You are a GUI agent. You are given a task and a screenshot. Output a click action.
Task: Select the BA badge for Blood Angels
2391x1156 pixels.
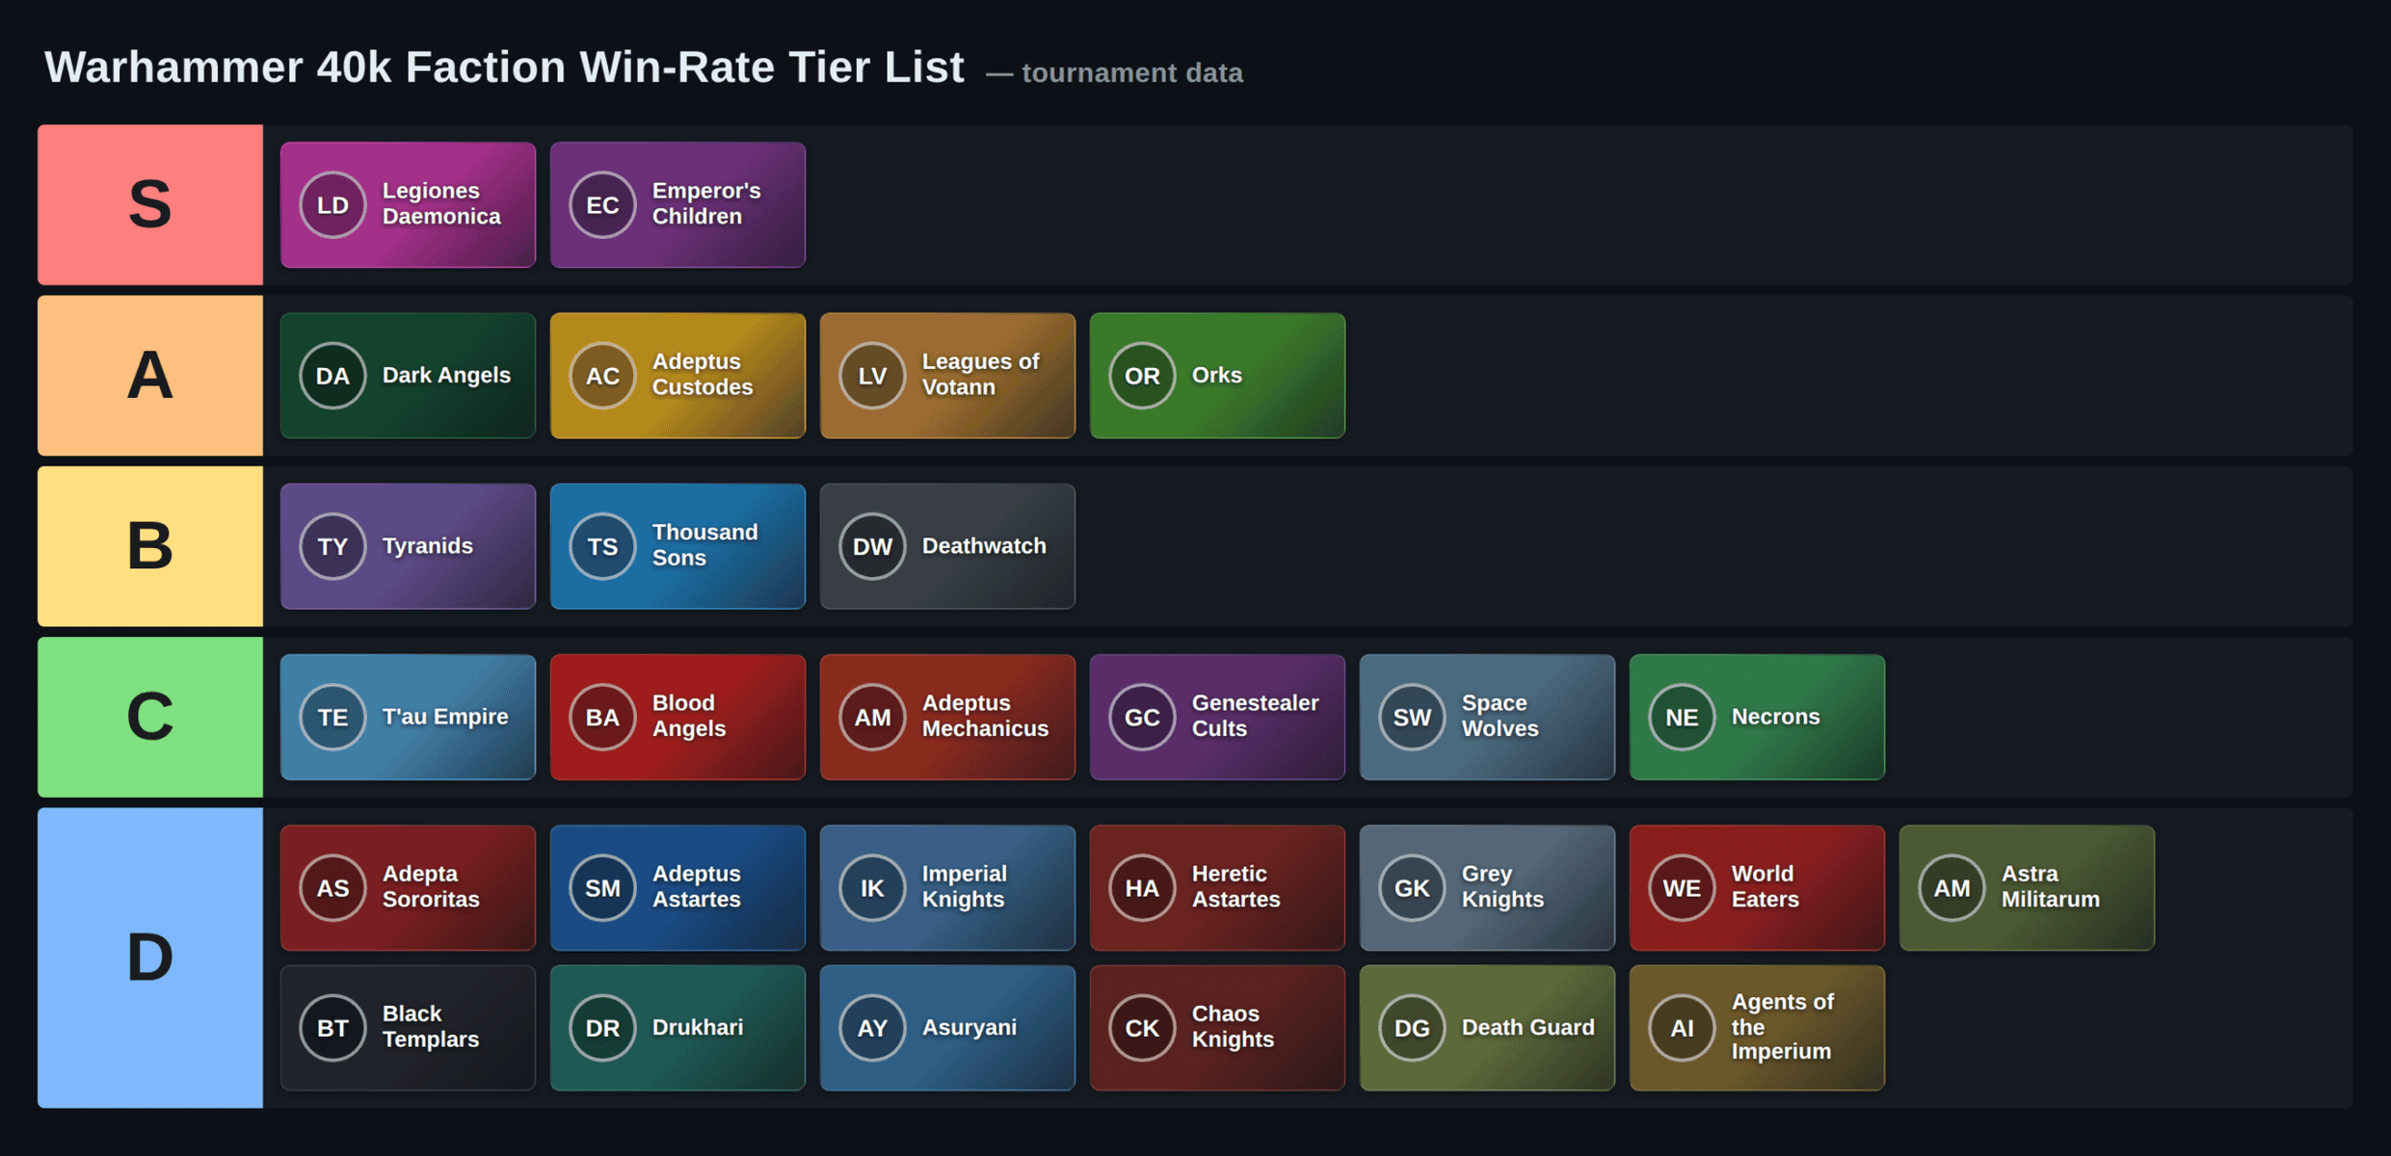coord(602,717)
